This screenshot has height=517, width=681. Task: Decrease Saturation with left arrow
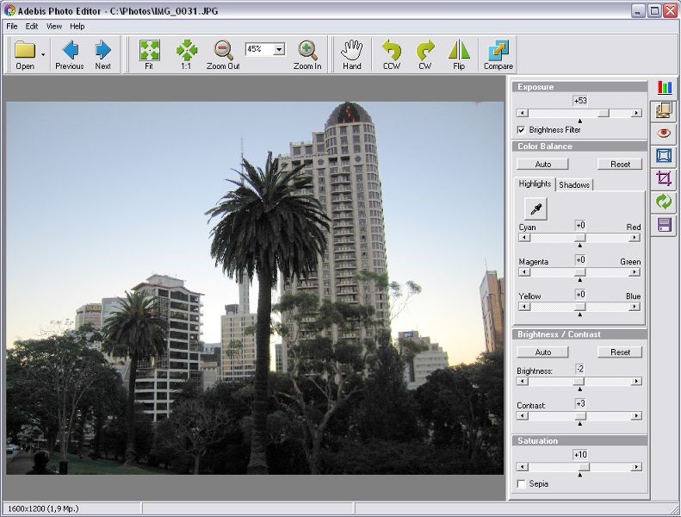click(523, 467)
